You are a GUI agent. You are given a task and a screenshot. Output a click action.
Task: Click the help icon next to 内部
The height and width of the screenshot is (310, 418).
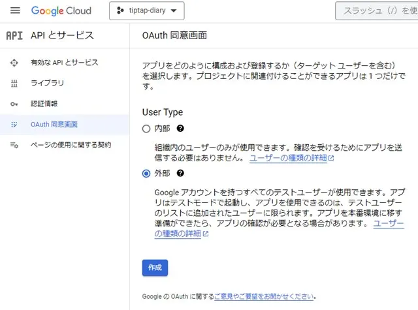tap(180, 129)
